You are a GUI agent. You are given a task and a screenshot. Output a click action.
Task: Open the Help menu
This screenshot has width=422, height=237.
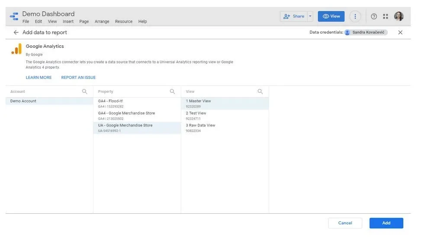coord(142,22)
